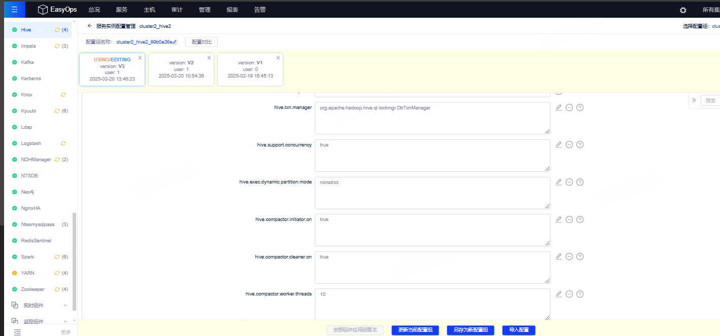Remove hive.support.concurrency using minus icon
This screenshot has width=720, height=336.
[x=569, y=144]
